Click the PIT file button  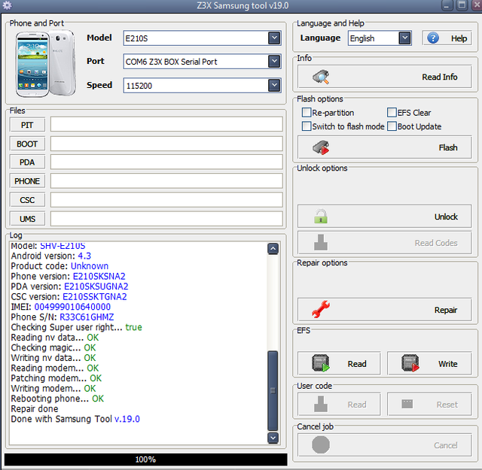click(27, 125)
